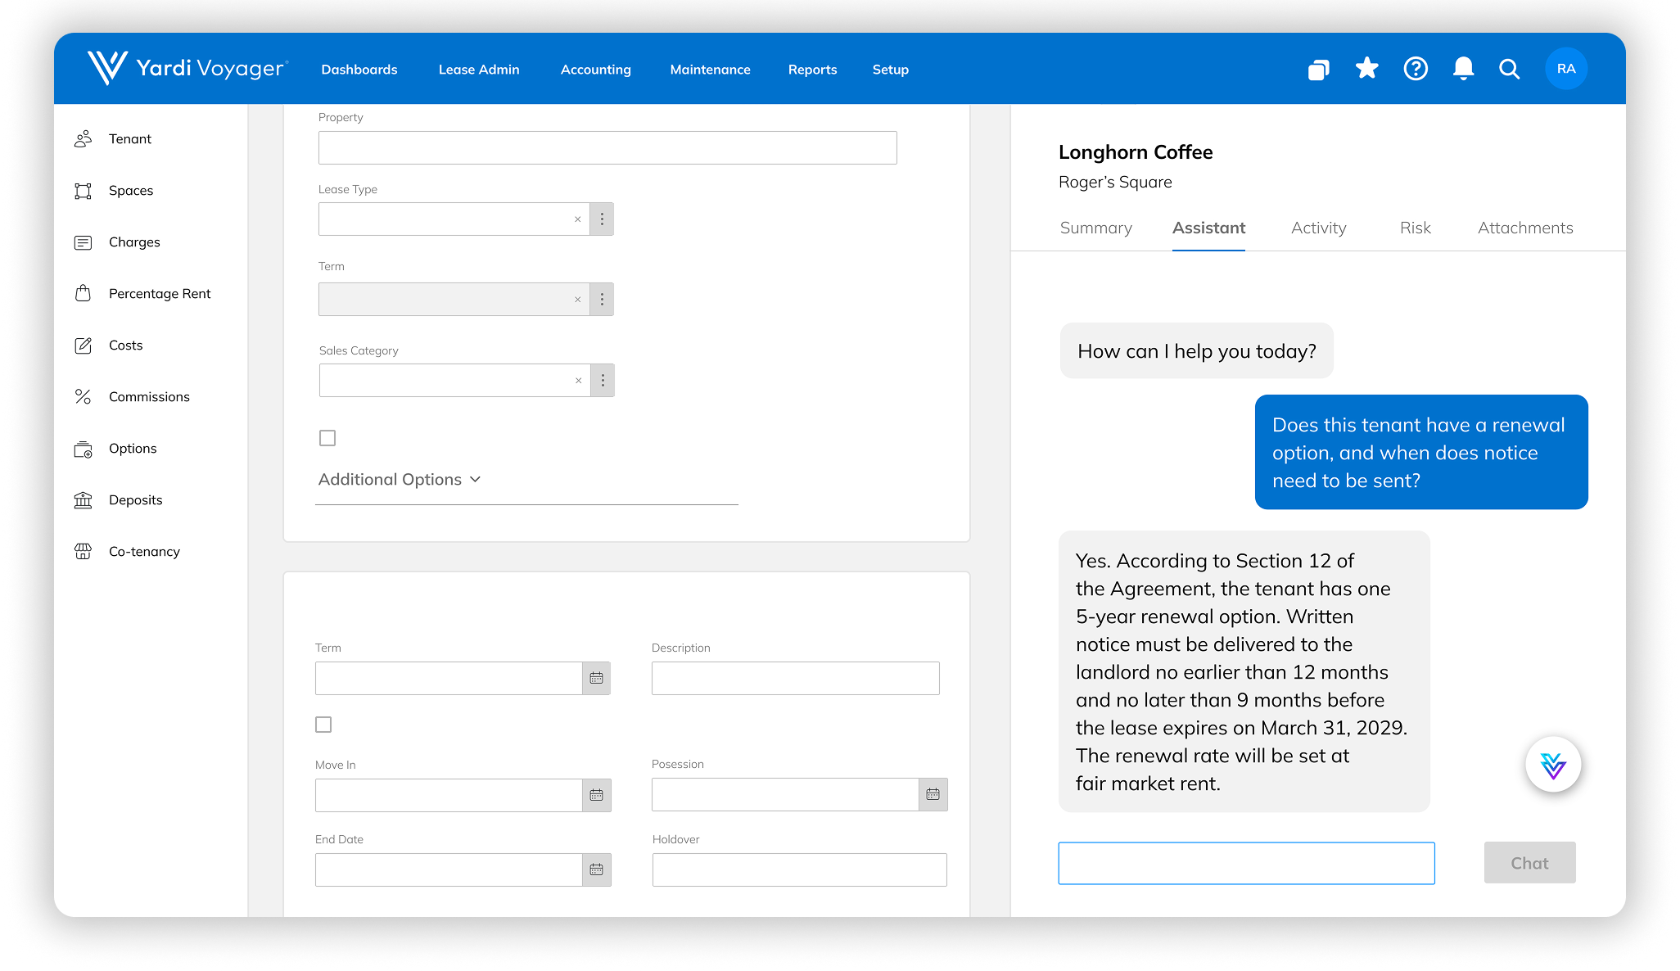Click the floating Yardi assistant logo button
This screenshot has width=1680, height=971.
tap(1552, 766)
